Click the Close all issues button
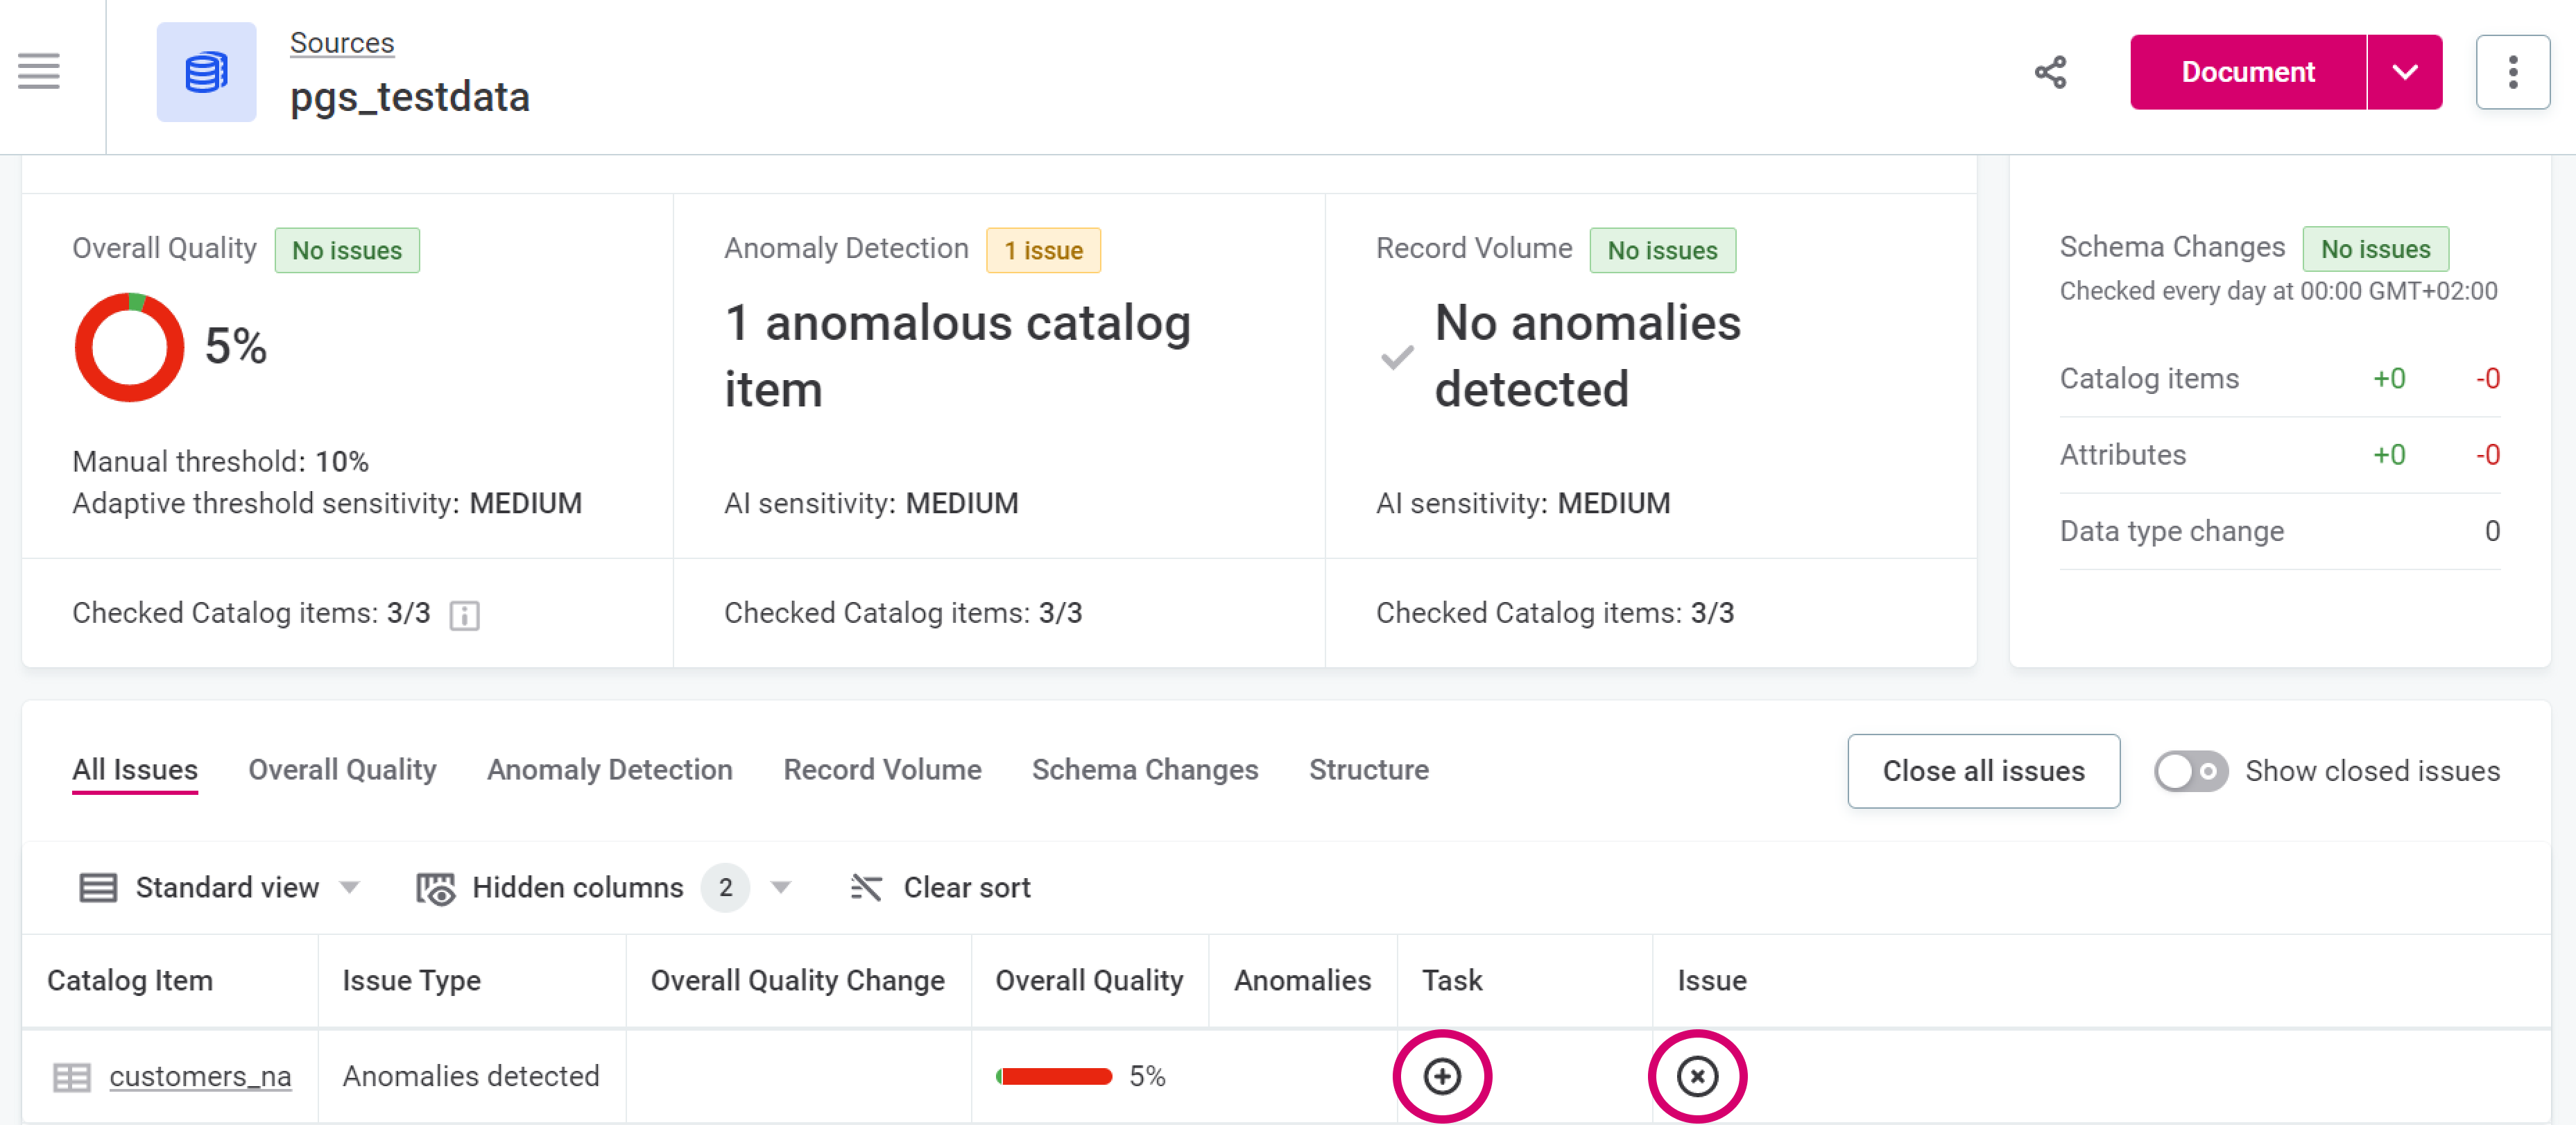The image size is (2576, 1125). [x=1982, y=771]
